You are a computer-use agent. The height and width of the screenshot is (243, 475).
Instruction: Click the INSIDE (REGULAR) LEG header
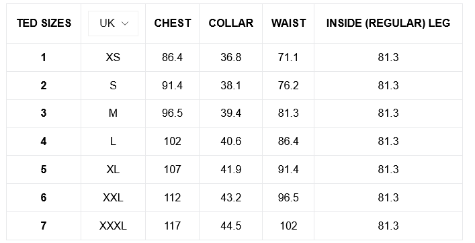click(388, 23)
